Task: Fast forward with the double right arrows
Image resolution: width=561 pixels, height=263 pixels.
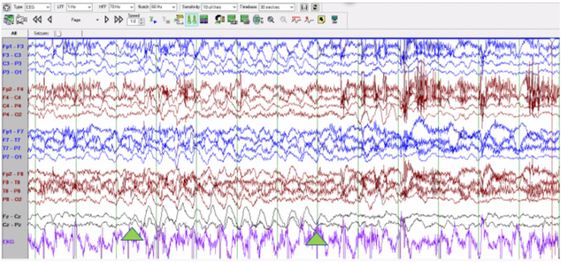Action: pos(119,20)
